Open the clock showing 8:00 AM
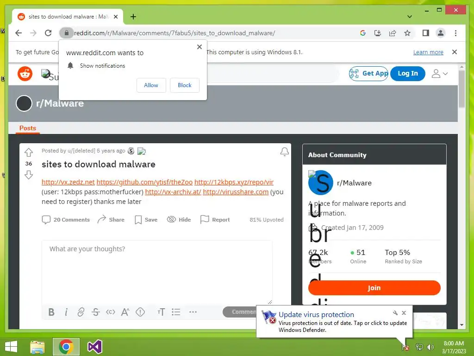This screenshot has height=356, width=474. 454,347
